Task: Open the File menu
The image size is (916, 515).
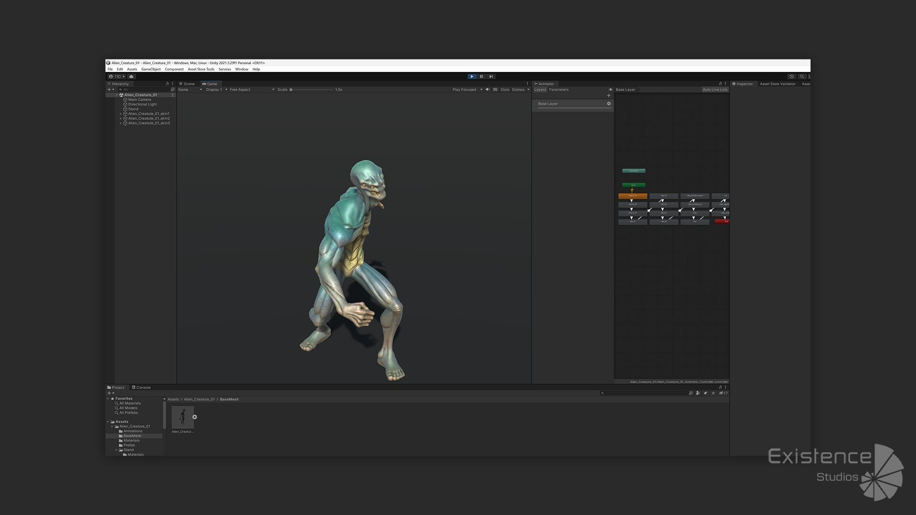Action: pos(110,69)
